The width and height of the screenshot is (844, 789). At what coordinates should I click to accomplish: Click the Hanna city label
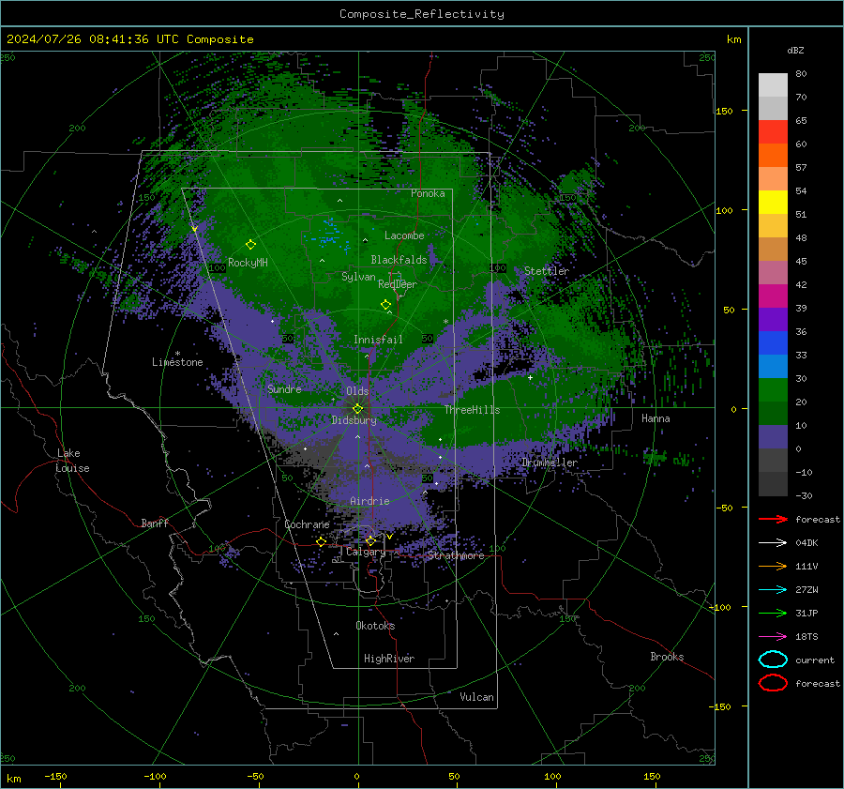coord(656,418)
